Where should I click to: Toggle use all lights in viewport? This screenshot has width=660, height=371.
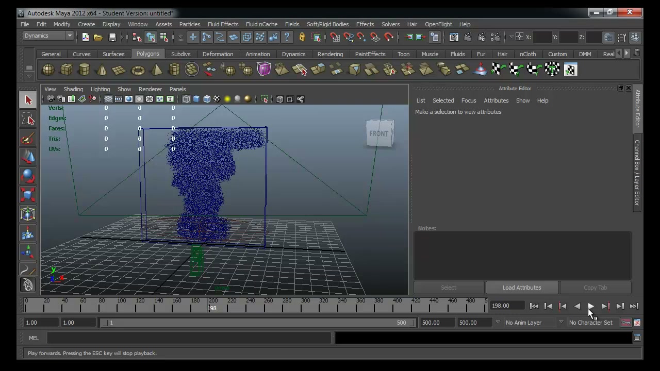click(x=227, y=99)
